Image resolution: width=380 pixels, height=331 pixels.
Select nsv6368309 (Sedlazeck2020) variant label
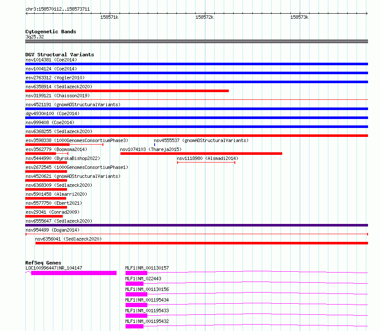point(59,185)
